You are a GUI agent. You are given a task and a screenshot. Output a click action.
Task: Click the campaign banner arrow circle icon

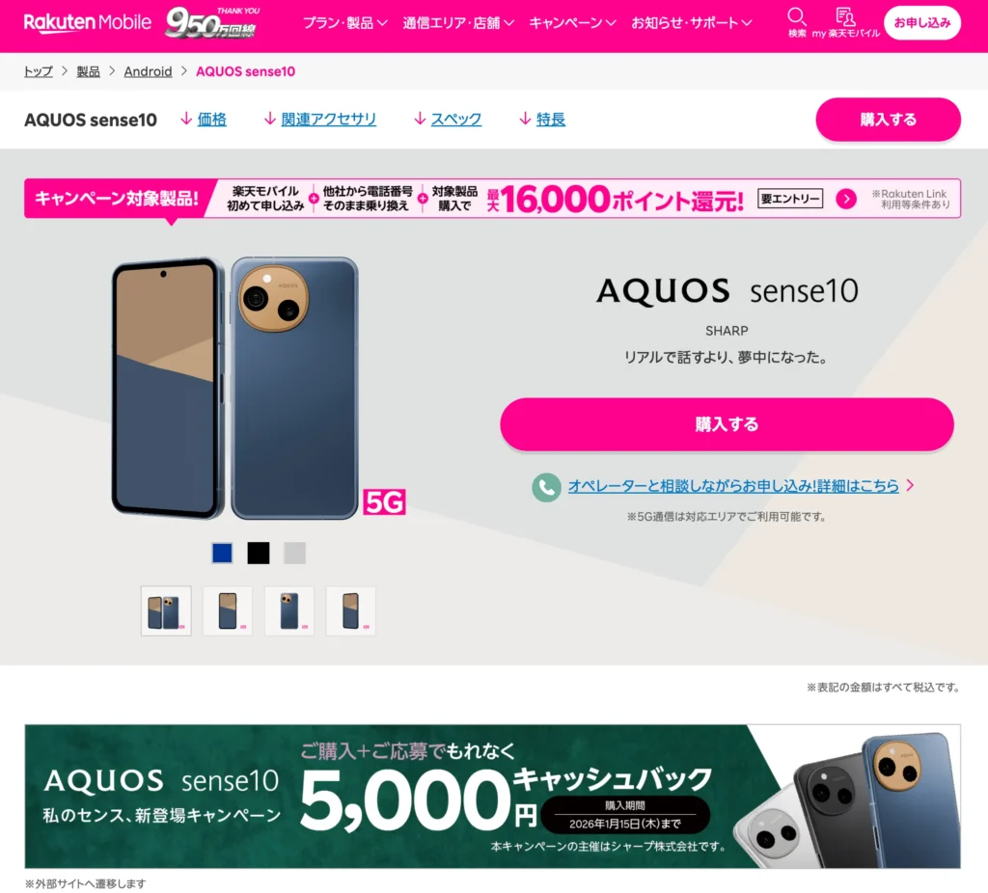coord(845,199)
